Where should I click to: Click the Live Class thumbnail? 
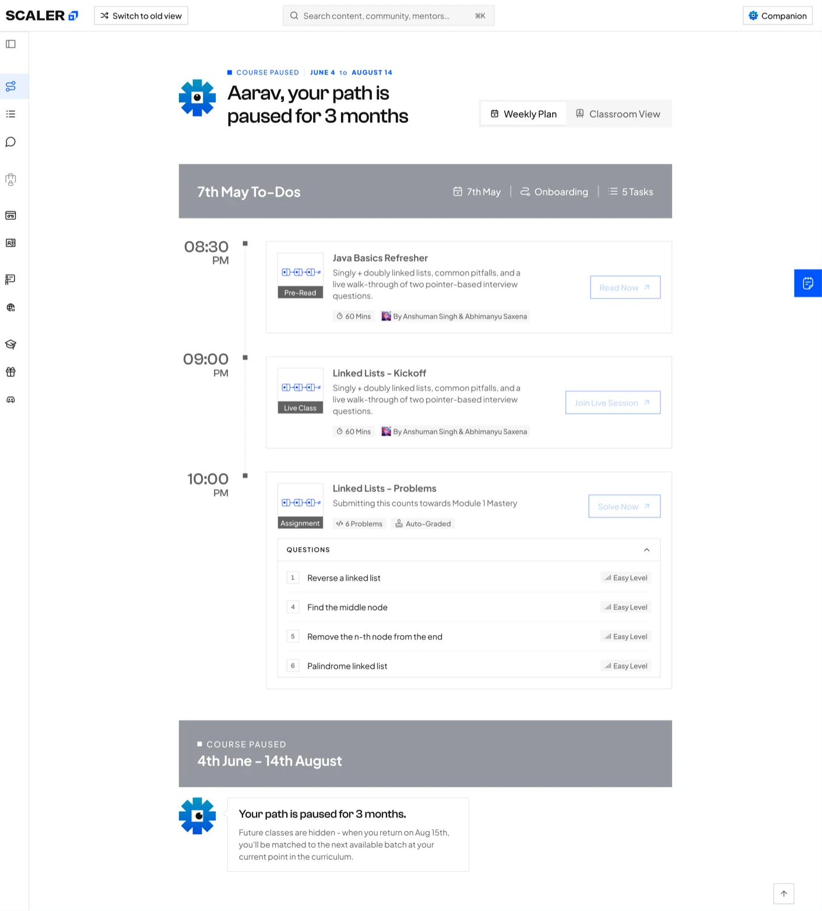pyautogui.click(x=300, y=391)
